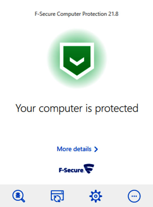This screenshot has width=153, height=207.
Task: Click the F-Secure brand wordmark
Action: pos(71,170)
